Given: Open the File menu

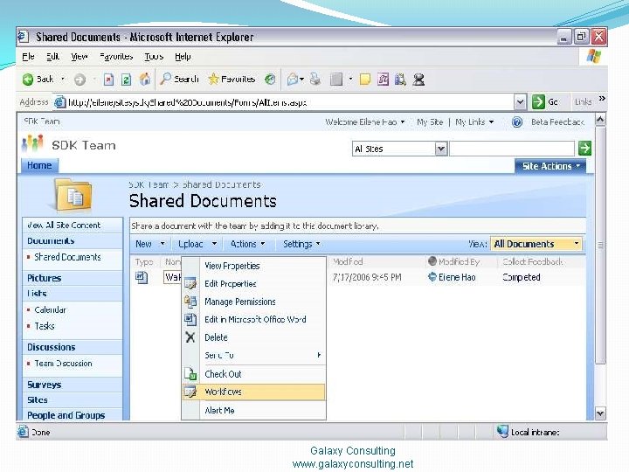Looking at the screenshot, I should (x=28, y=57).
